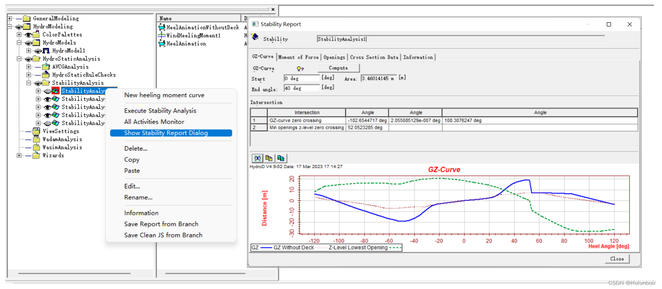Image resolution: width=662 pixels, height=289 pixels.
Task: Close the browser pane with X icon
Action: (x=273, y=9)
